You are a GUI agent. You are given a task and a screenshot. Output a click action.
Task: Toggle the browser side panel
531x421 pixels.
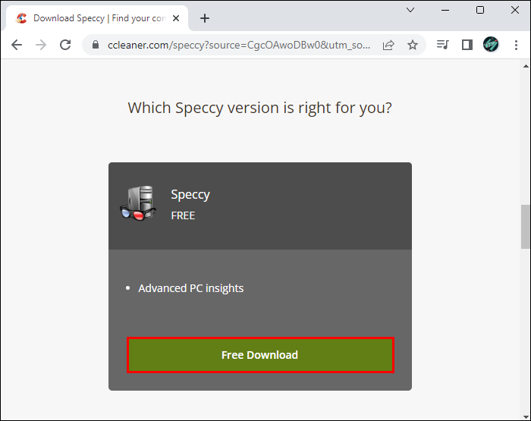[467, 45]
